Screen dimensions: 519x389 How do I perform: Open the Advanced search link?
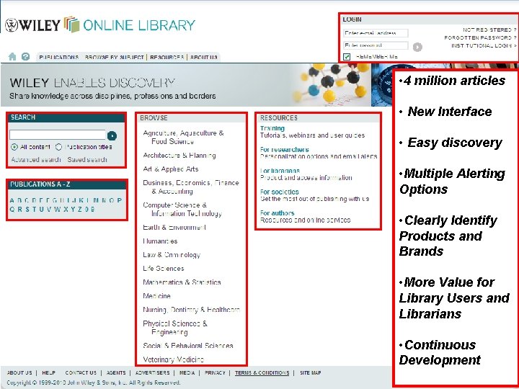pyautogui.click(x=36, y=160)
